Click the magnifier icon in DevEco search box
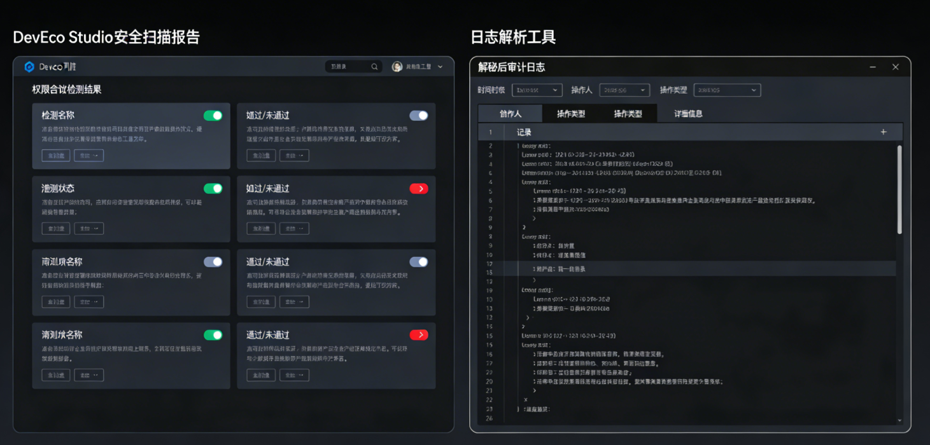Screen dimensions: 930x445 coord(375,67)
